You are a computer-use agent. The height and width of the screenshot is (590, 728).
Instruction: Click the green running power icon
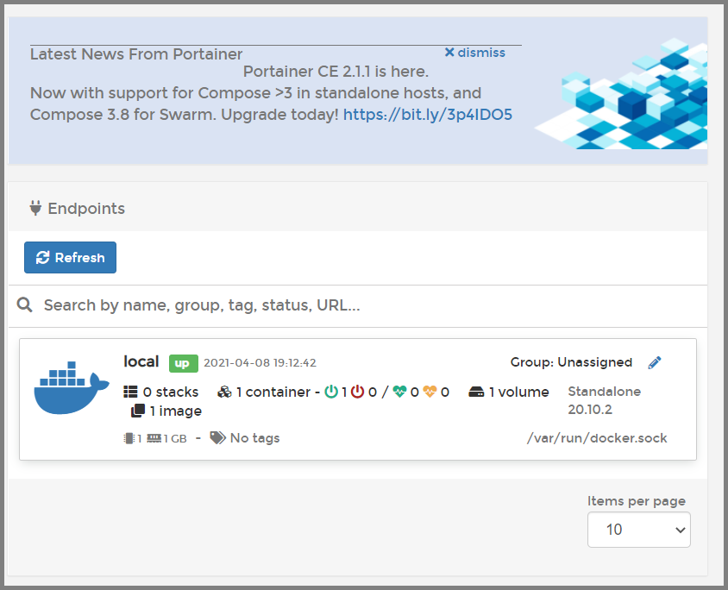[x=331, y=392]
